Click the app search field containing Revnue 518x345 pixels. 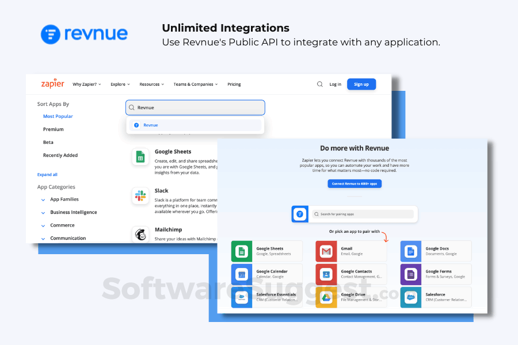pyautogui.click(x=195, y=108)
